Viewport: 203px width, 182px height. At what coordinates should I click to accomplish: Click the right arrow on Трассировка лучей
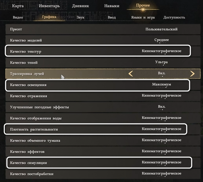pyautogui.click(x=192, y=74)
